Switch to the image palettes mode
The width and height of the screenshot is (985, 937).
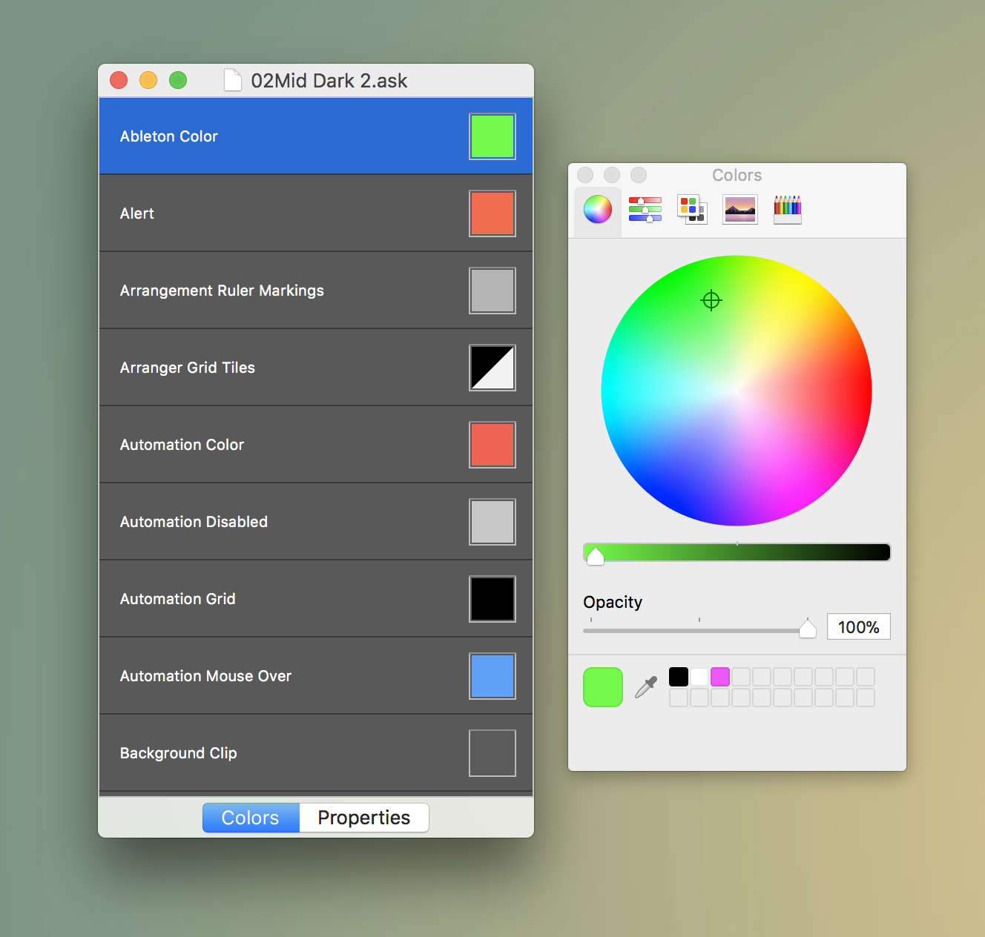click(x=740, y=210)
